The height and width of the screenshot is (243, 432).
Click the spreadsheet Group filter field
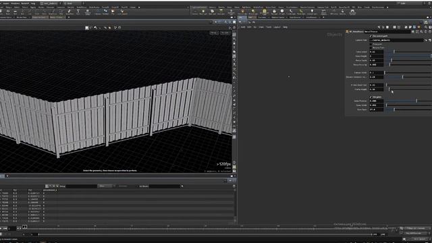pyautogui.click(x=82, y=186)
